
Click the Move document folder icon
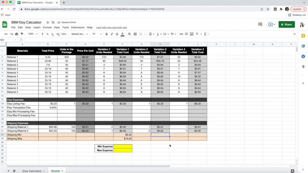53,23
